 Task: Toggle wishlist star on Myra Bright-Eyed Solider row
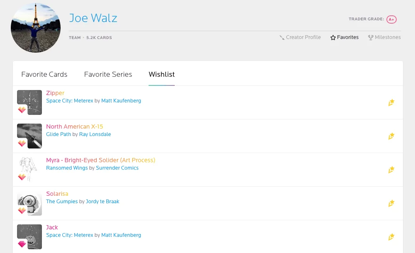point(391,170)
